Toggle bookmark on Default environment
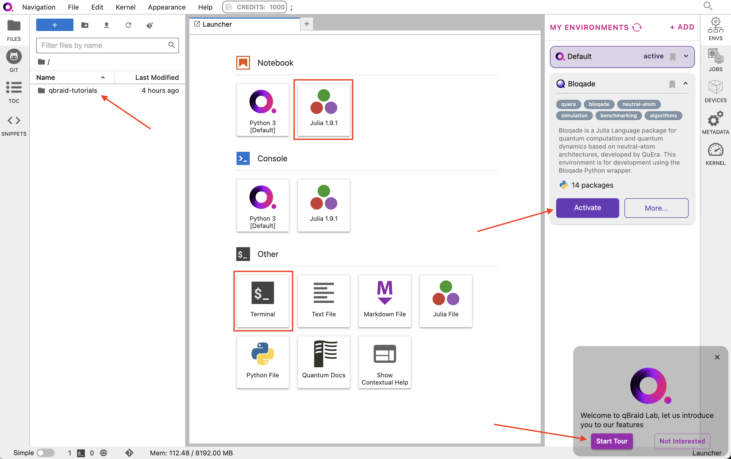Screen dimensions: 731x459 point(673,57)
